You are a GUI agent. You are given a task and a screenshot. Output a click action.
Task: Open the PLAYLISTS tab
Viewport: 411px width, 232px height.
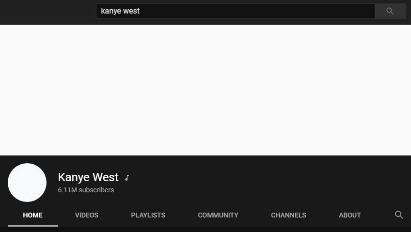(148, 215)
